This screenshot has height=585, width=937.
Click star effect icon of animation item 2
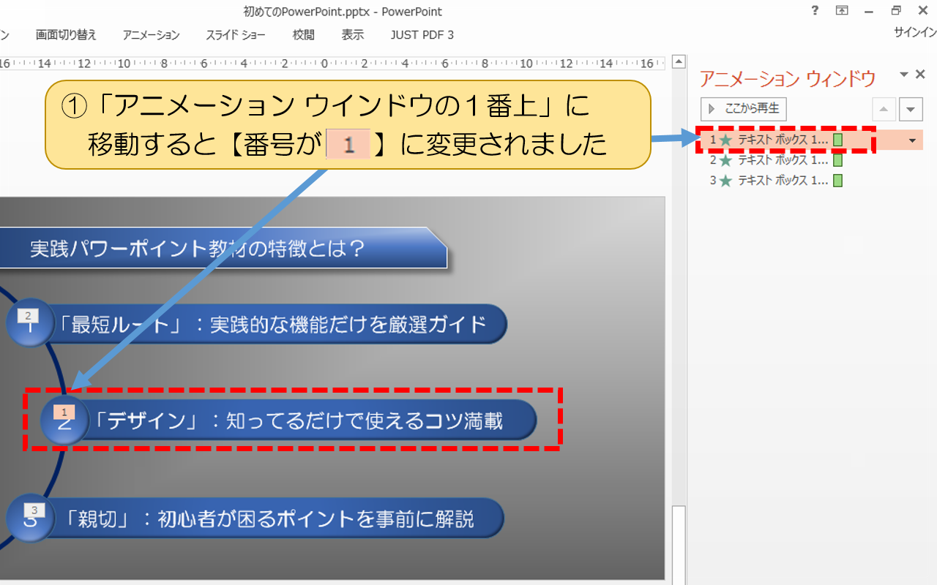click(725, 160)
